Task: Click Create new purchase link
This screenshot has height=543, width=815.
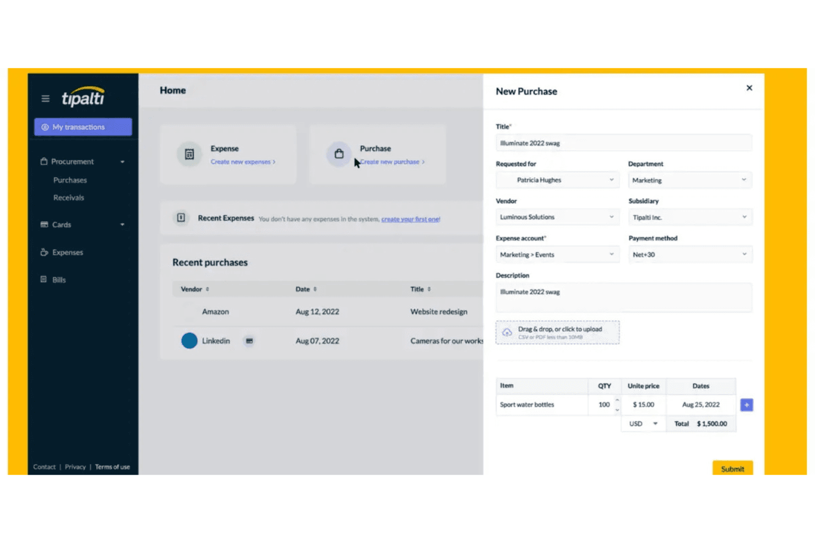Action: click(x=392, y=162)
